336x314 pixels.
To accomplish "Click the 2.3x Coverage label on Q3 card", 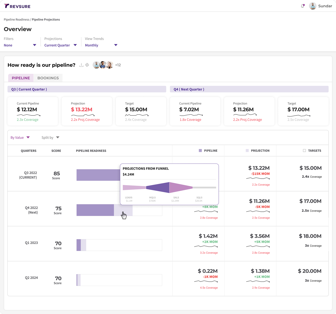I will 28,120.
